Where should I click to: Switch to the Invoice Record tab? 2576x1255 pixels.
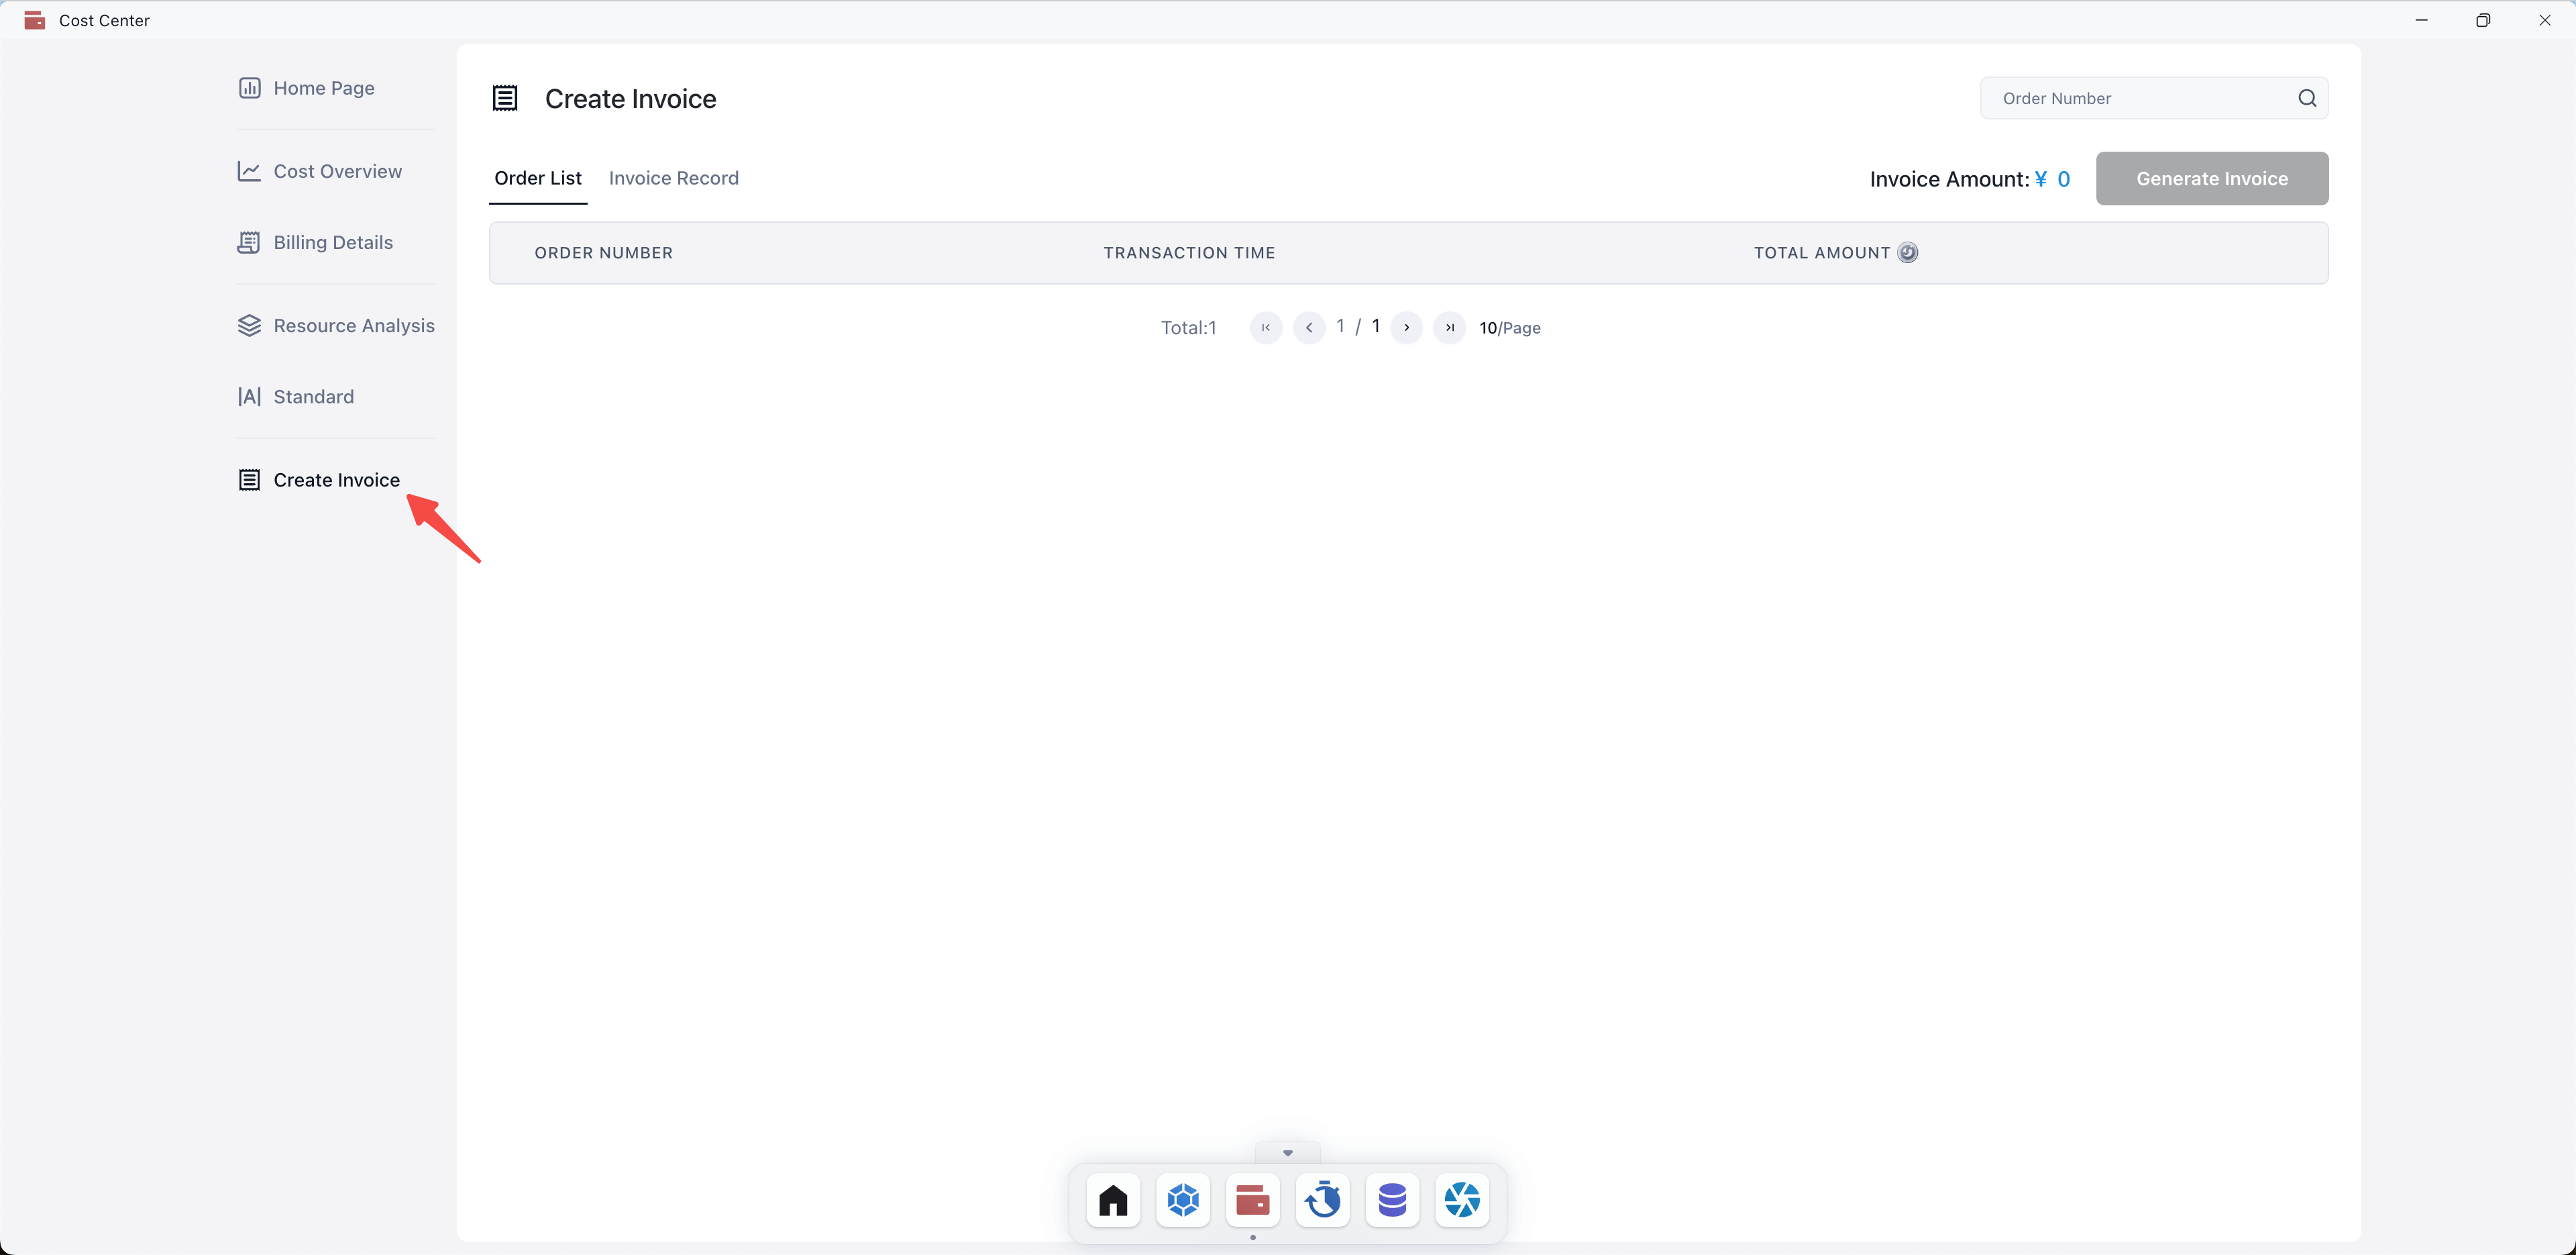pyautogui.click(x=673, y=178)
